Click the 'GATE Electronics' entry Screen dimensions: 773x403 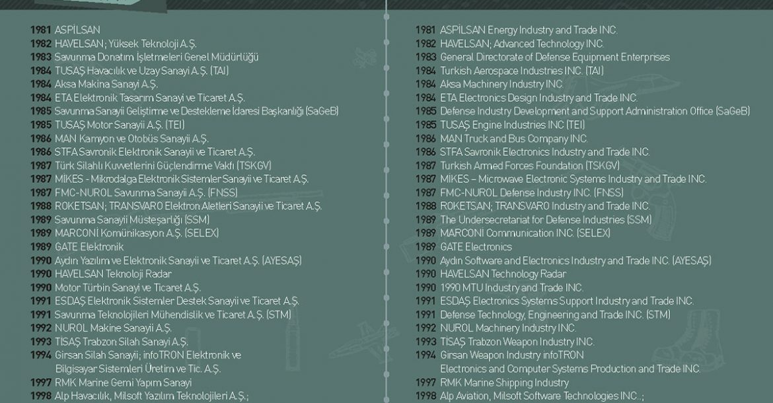[476, 247]
